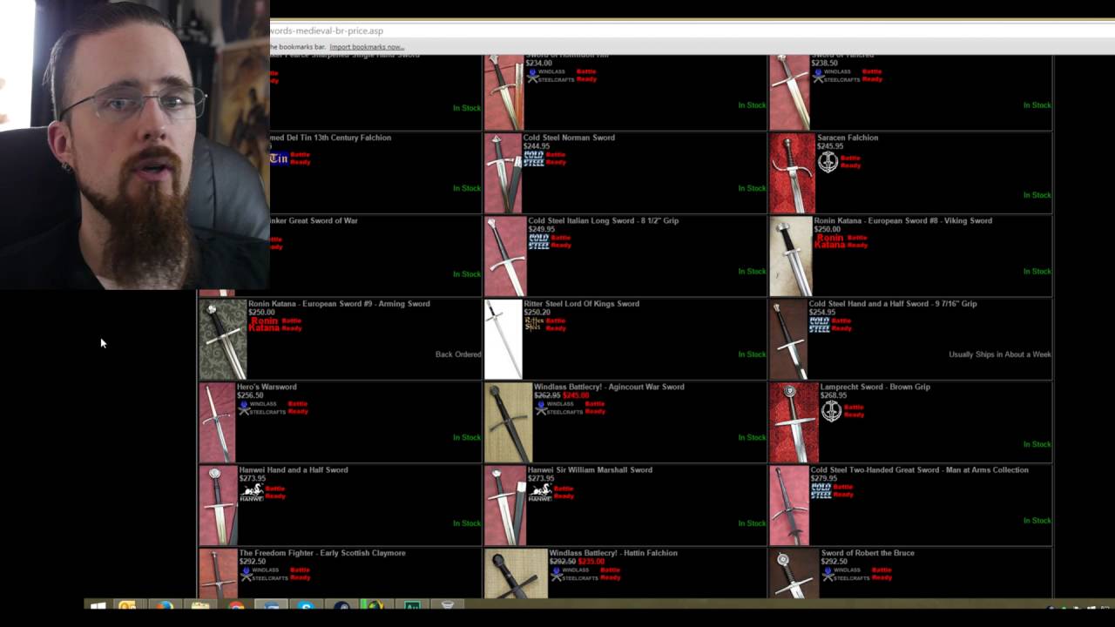
Task: Open Skype from the taskbar
Action: coord(305,606)
